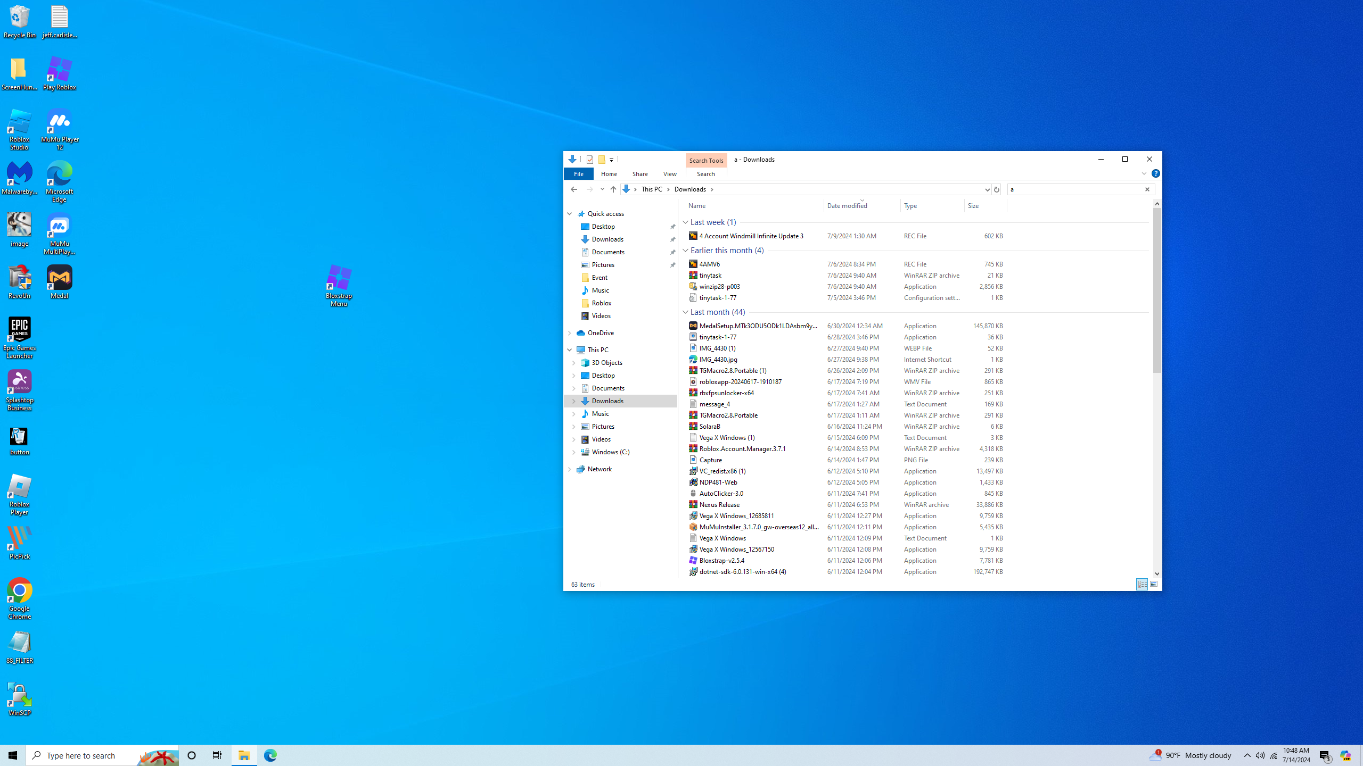Screen dimensions: 1363x766
Task: Click the New folder quick access icon
Action: coord(602,159)
